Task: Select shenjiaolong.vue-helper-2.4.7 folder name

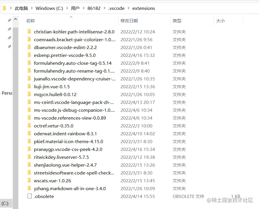Action: (x=65, y=165)
